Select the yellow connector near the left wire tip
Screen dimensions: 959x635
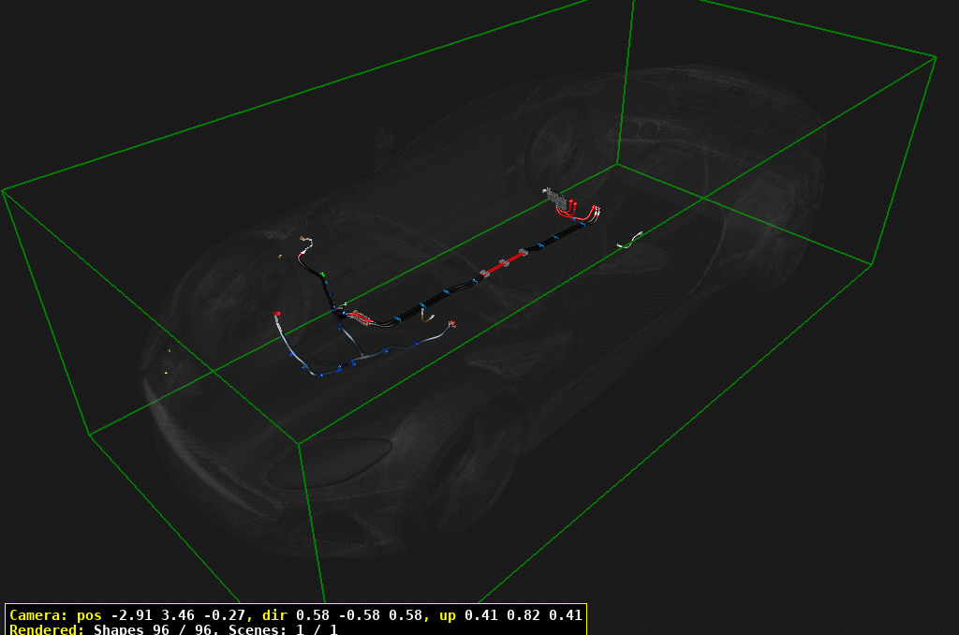coord(302,237)
